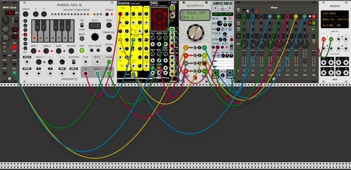This screenshot has width=351, height=170.
Task: Click QuadPercs channel 2 trigger input jack
Action: [186, 56]
